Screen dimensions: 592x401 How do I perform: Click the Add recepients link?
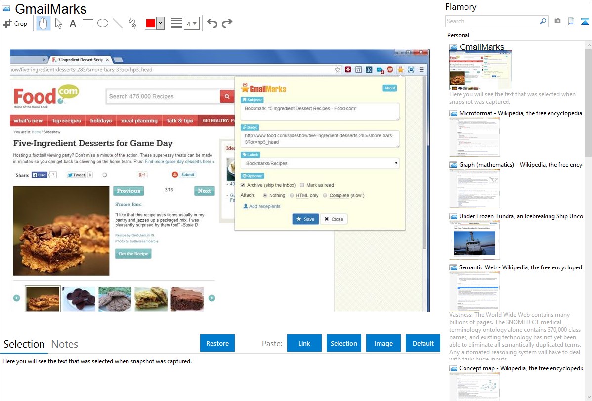click(x=261, y=206)
